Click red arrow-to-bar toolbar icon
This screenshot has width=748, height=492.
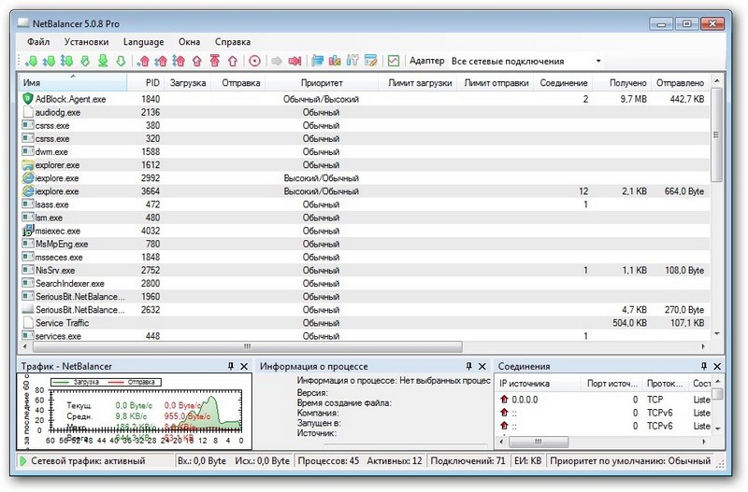click(x=295, y=61)
